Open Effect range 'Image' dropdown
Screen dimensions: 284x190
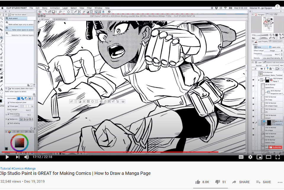[273, 50]
